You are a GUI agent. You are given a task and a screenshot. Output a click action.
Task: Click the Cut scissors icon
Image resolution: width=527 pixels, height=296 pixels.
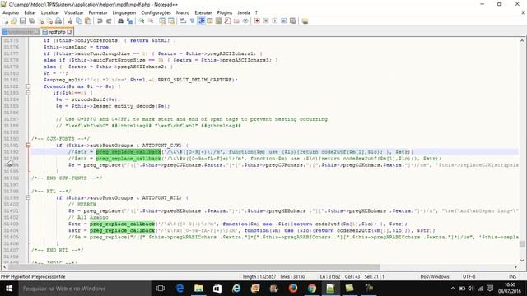(70, 21)
